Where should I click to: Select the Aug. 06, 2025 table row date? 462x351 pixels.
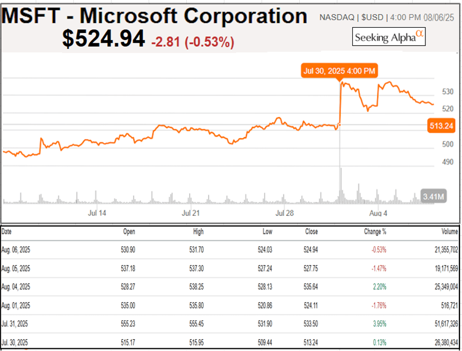pos(16,250)
